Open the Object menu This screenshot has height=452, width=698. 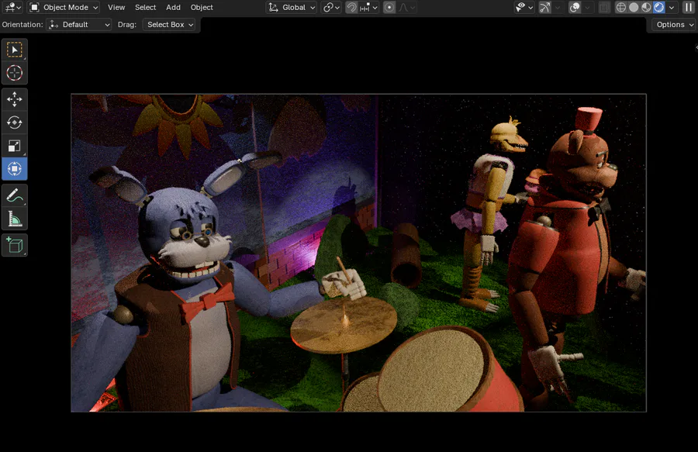202,7
